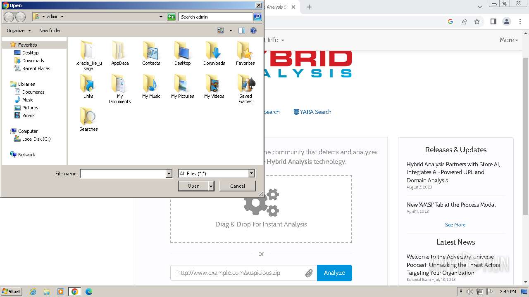Click the search magnifier in Open dialog
The image size is (529, 297).
coord(257,17)
